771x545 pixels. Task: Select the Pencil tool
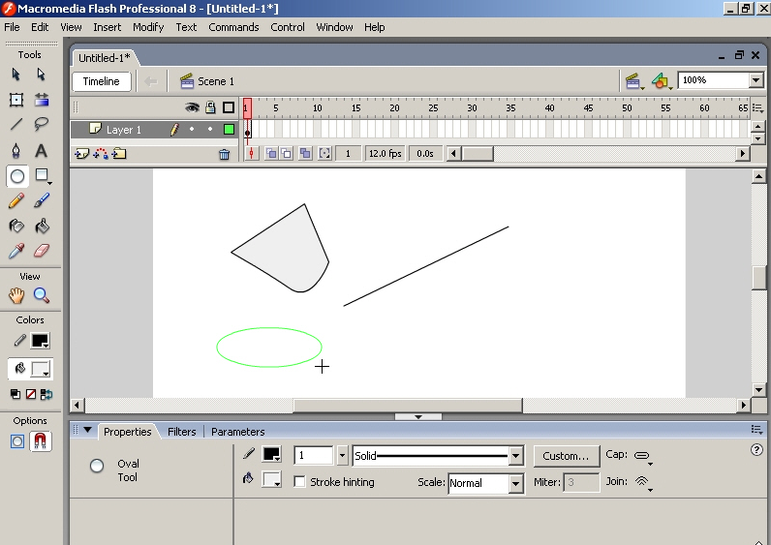click(x=16, y=201)
